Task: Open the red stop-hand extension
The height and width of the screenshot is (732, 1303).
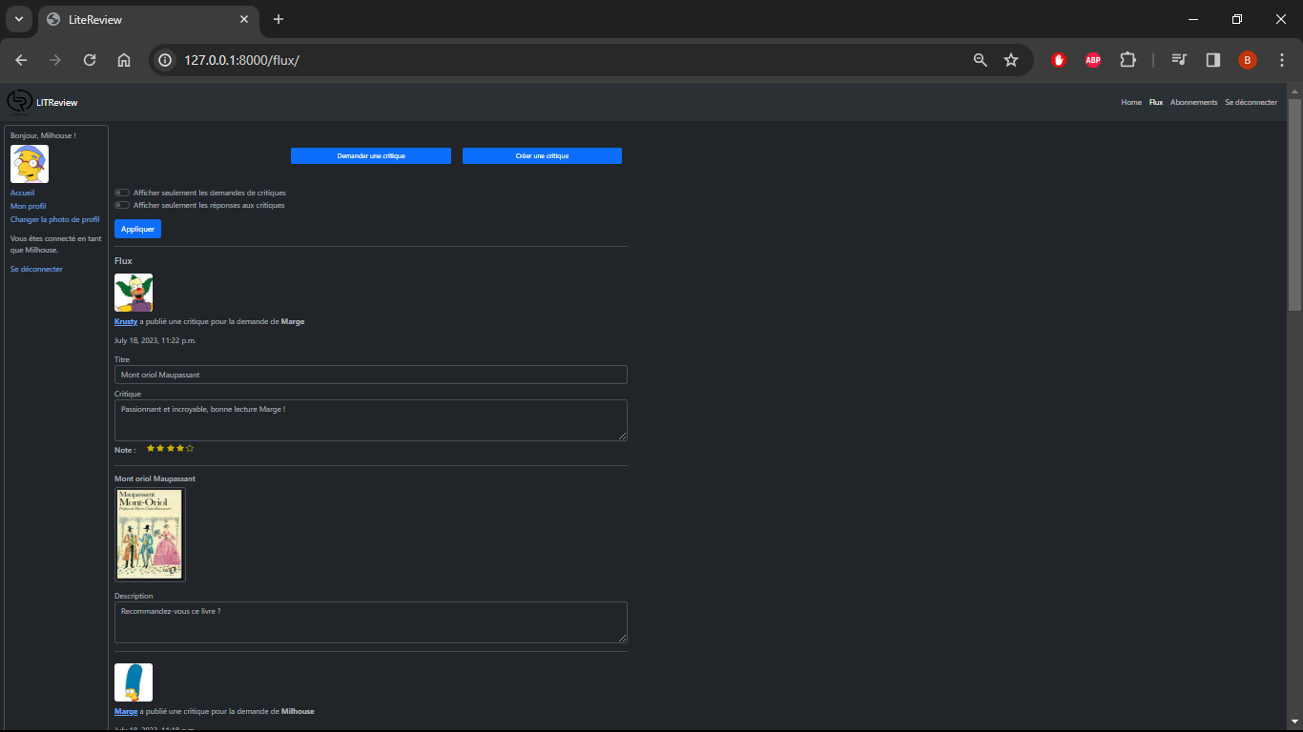Action: point(1059,60)
